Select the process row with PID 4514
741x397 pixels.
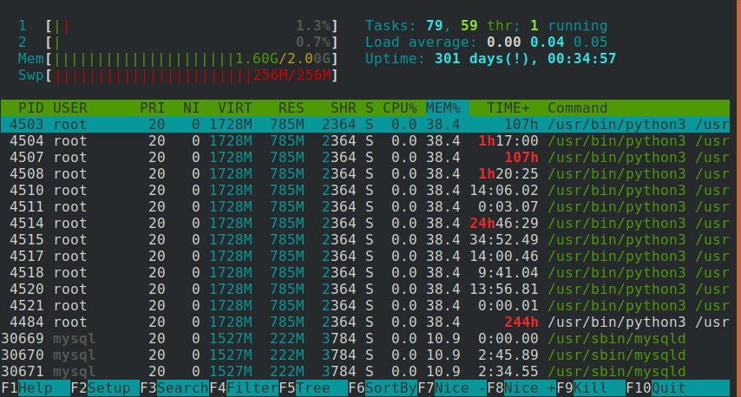tap(365, 224)
